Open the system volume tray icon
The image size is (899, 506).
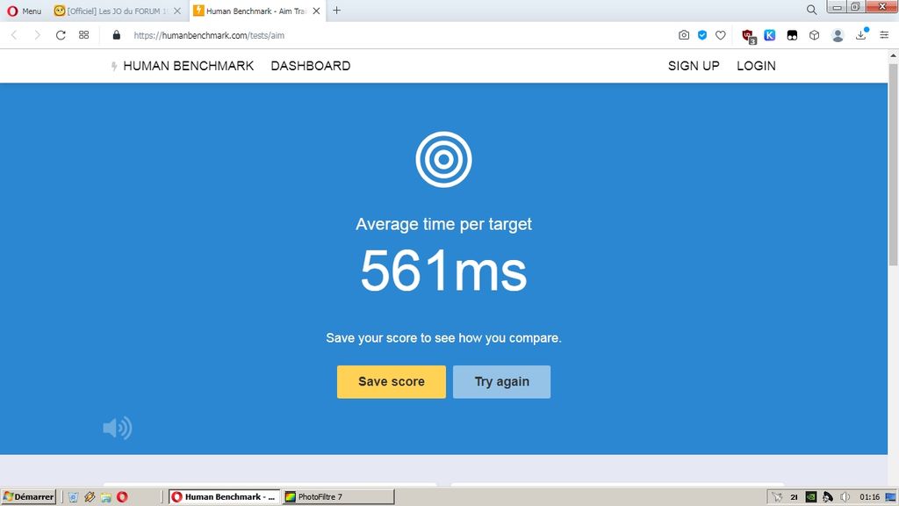pyautogui.click(x=845, y=497)
